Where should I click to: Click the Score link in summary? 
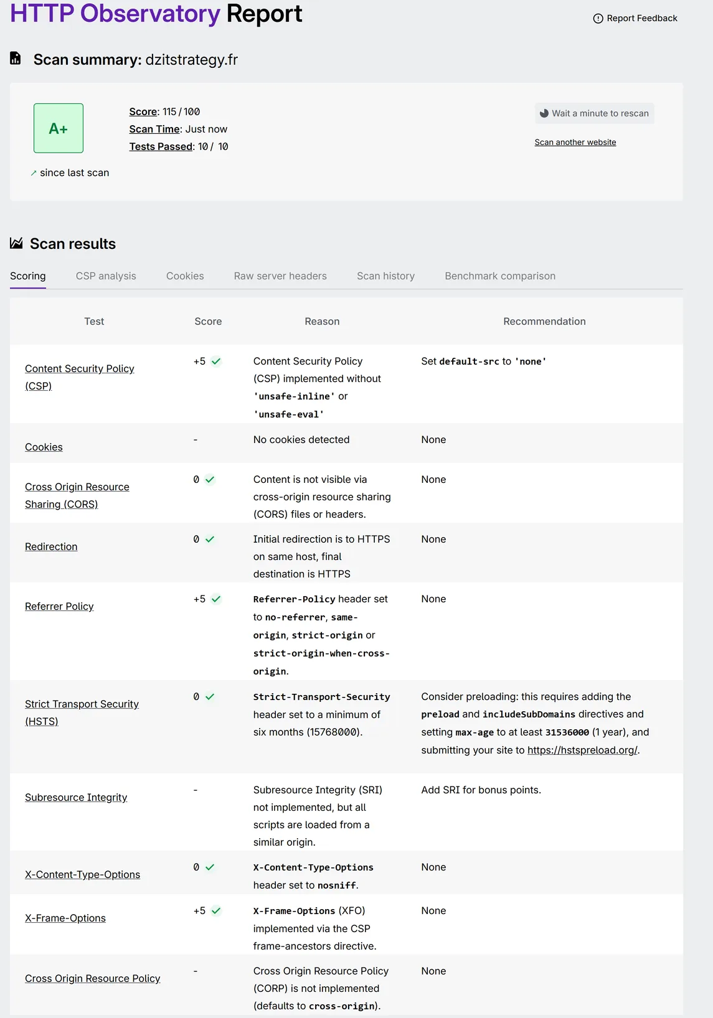click(143, 112)
